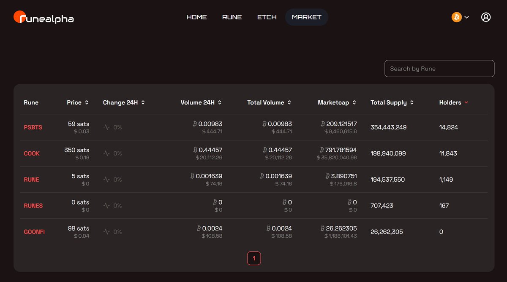Viewport: 507px width, 282px height.
Task: Open the PSBTS rune link
Action: coord(33,127)
